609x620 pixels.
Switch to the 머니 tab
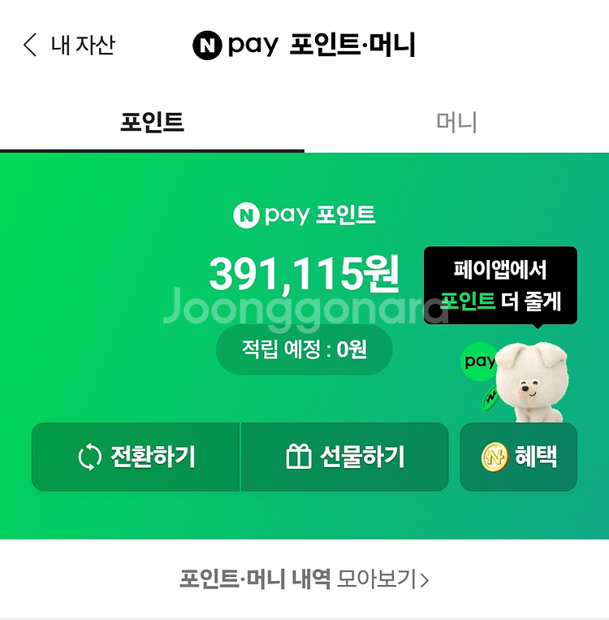click(x=456, y=122)
